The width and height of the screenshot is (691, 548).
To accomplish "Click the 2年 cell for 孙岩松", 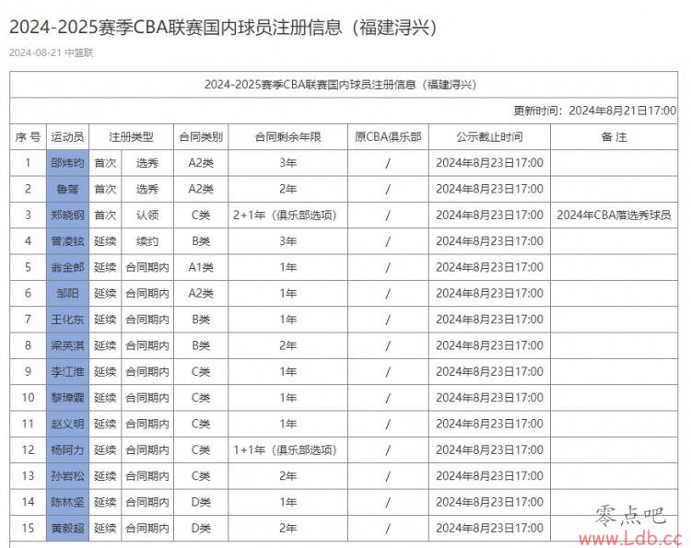I will click(287, 476).
